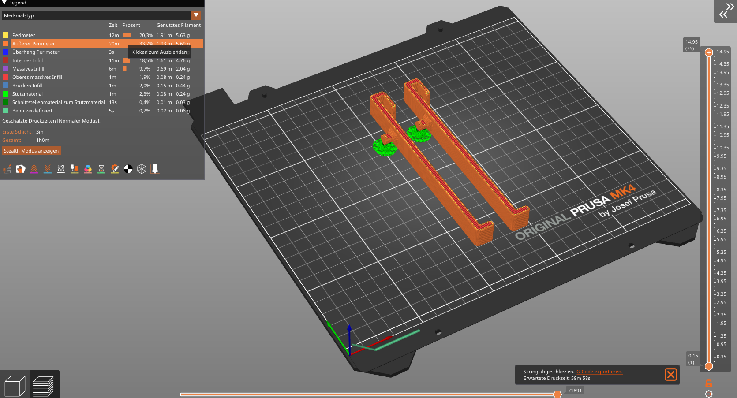Open layer slider settings gear
This screenshot has height=398, width=737.
709,394
